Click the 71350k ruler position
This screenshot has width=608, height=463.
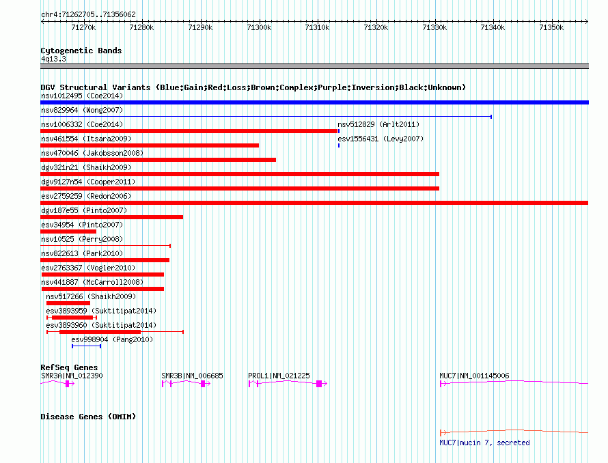[x=551, y=27]
